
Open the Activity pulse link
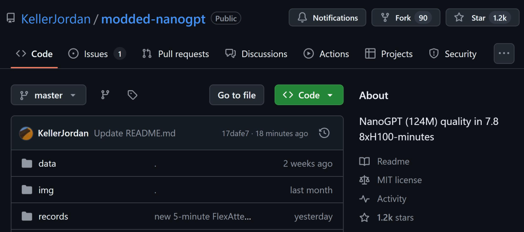tap(391, 199)
